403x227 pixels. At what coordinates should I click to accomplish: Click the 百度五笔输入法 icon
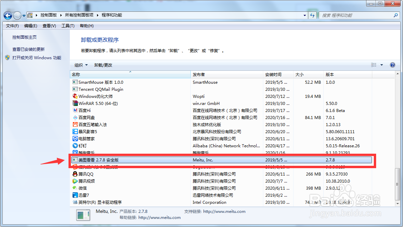pyautogui.click(x=75, y=124)
